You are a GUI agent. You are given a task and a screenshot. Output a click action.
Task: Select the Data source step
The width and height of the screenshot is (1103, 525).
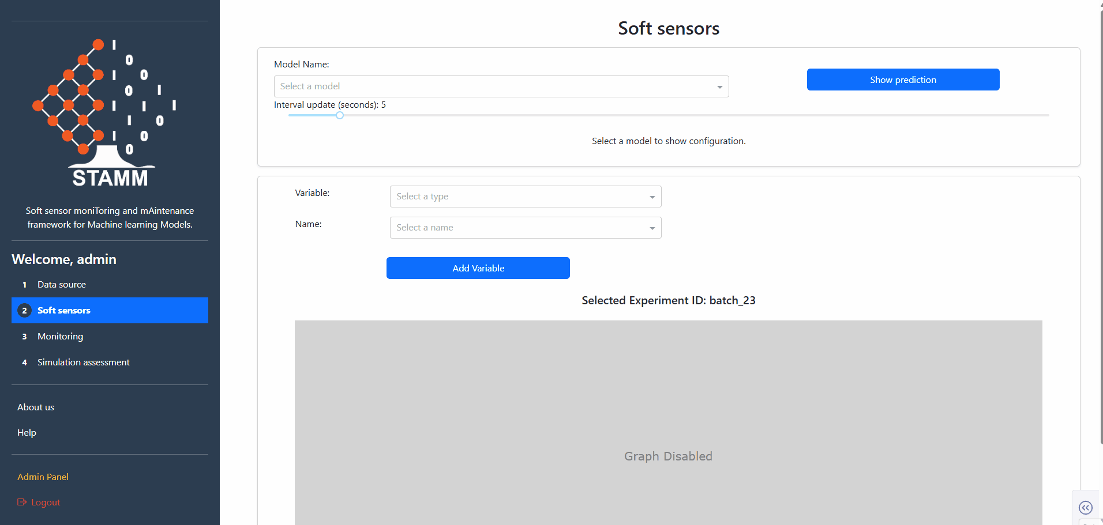click(x=61, y=284)
